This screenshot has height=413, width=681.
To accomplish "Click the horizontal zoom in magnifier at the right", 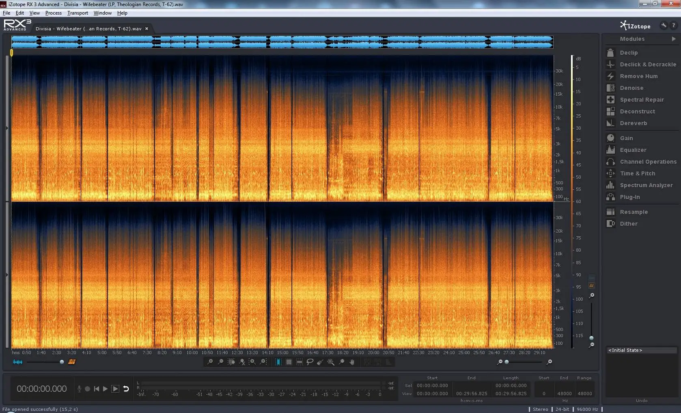I will coord(550,362).
